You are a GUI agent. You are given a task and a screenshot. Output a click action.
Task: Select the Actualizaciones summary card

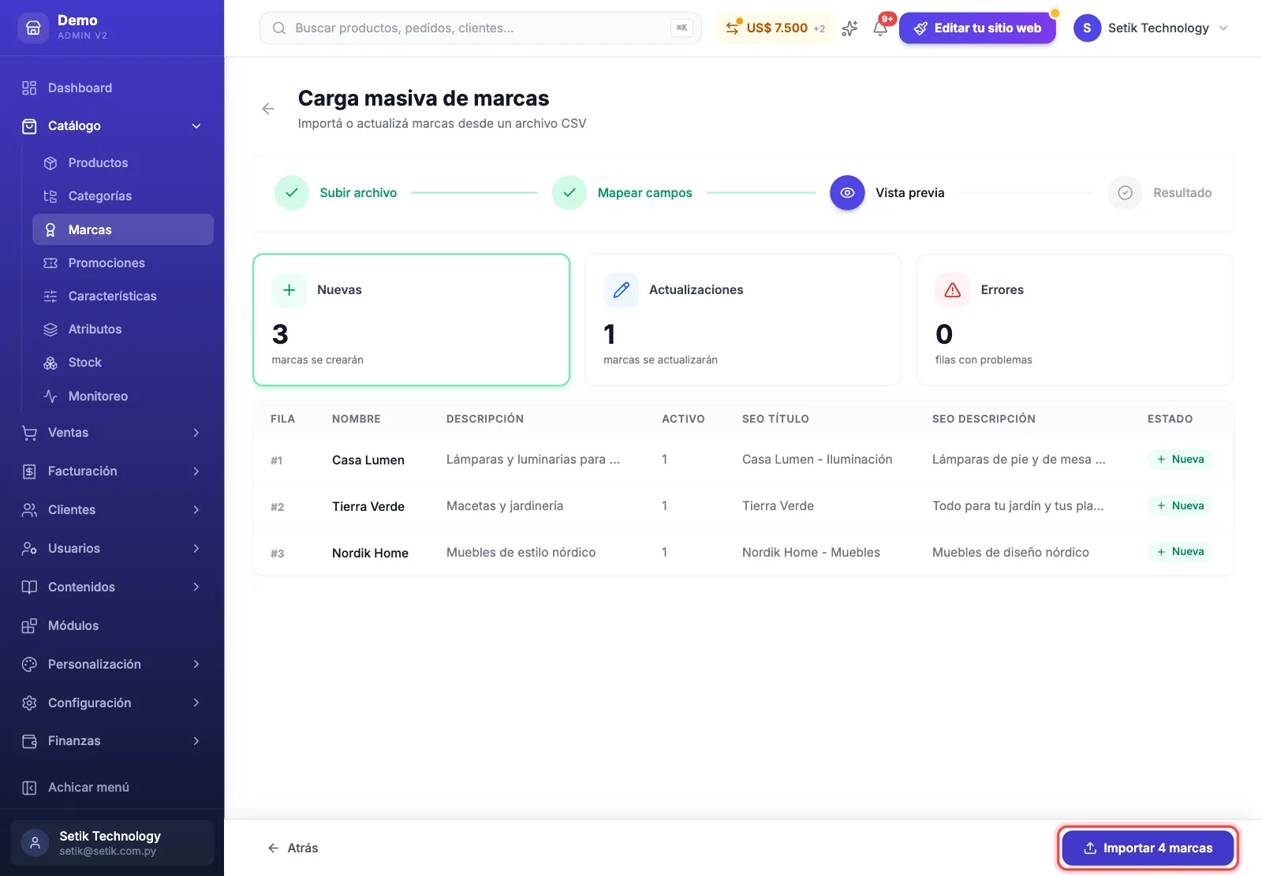coord(743,320)
